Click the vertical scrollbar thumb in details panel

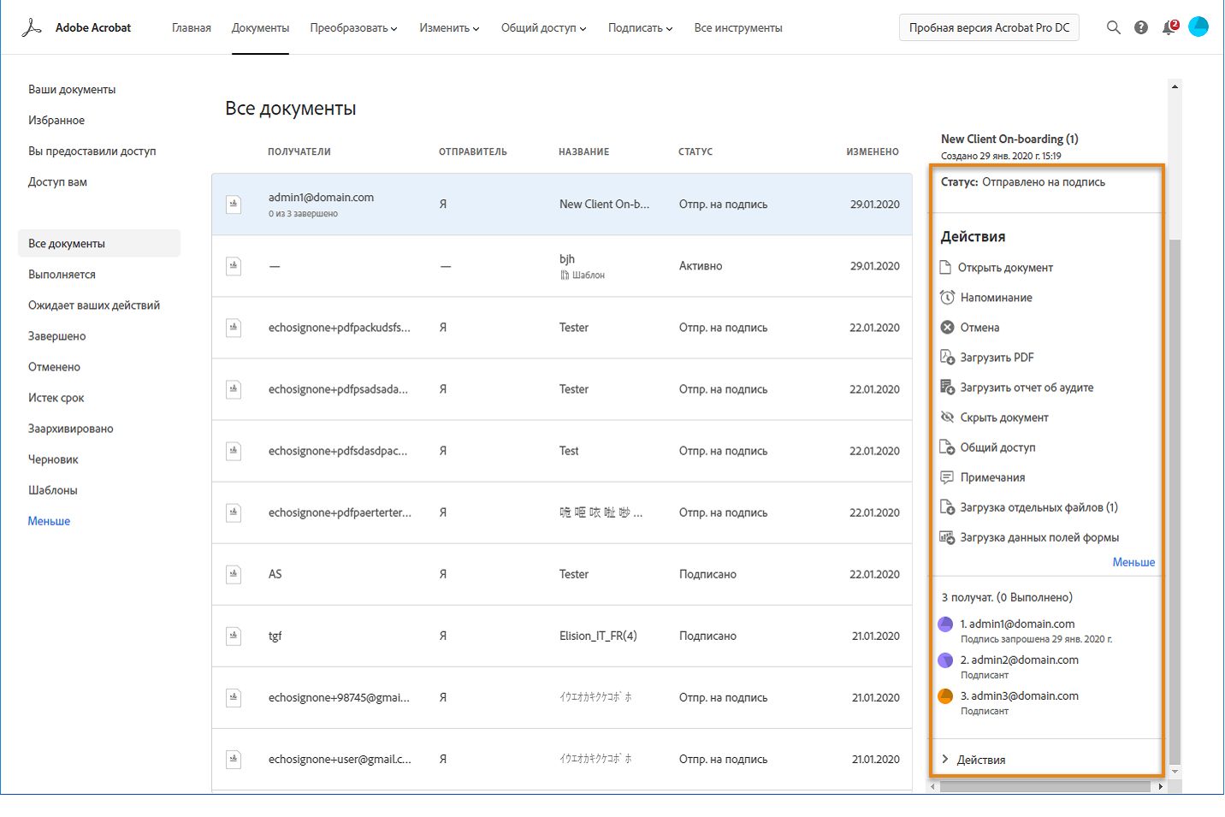[1175, 502]
